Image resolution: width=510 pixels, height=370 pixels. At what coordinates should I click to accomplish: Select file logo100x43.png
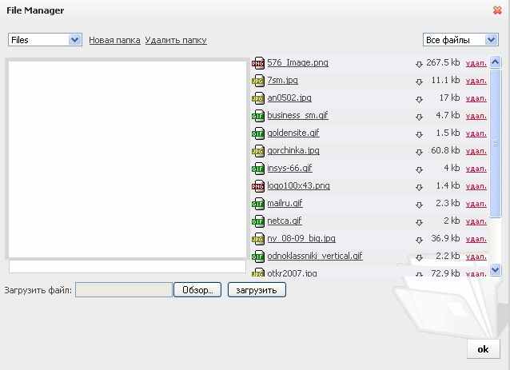click(x=298, y=185)
